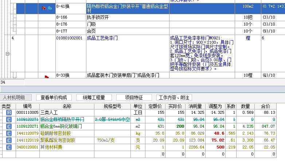This screenshot has height=166, width=285.
Task: Click C icon for 铝合金6mm钢化玻璃门 row
Action: 9,127
